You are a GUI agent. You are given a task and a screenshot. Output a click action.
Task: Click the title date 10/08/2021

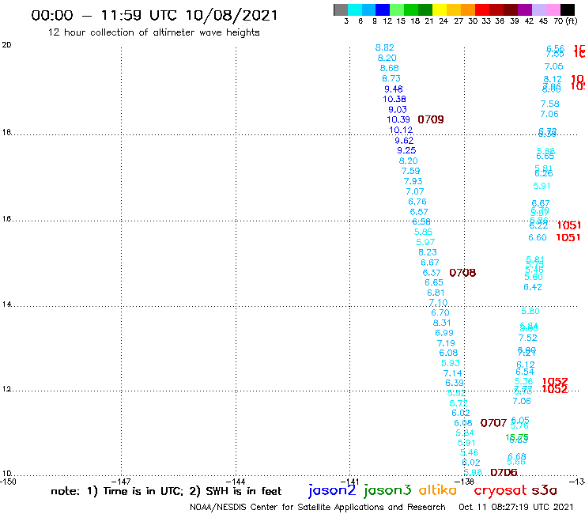click(x=232, y=16)
